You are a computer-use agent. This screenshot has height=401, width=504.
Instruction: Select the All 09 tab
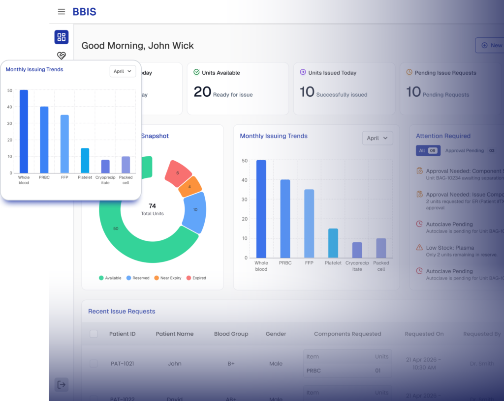click(428, 150)
